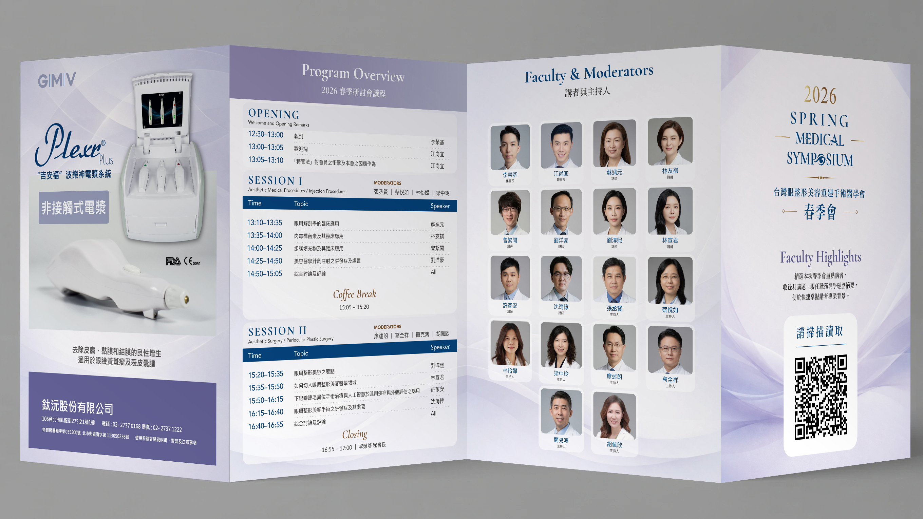The width and height of the screenshot is (923, 519).
Task: Select the "SESSION II" heading
Action: 277,331
